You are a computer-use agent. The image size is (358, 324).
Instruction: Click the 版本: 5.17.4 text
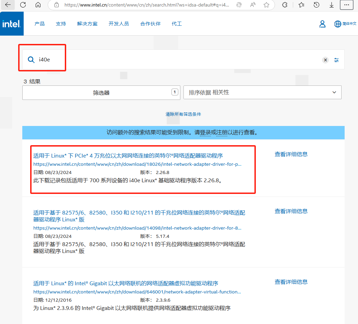point(155,236)
